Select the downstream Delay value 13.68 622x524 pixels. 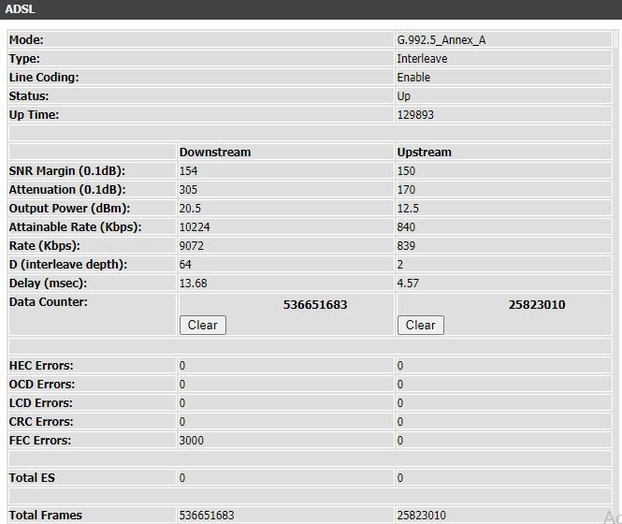coord(193,284)
